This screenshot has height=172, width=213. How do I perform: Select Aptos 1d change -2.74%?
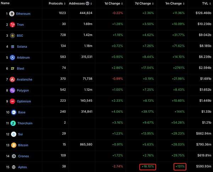pos(118,166)
